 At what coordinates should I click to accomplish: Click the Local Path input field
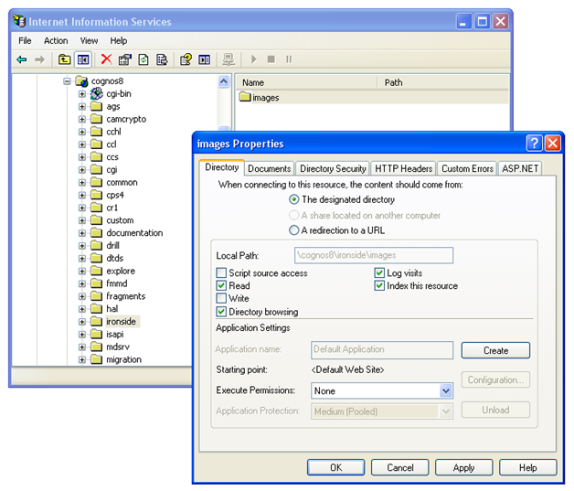point(374,255)
